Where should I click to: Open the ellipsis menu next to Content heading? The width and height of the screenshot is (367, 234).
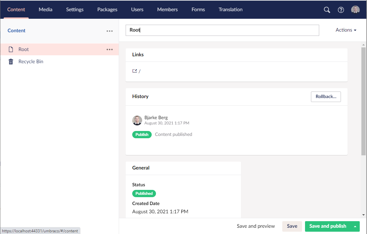109,31
